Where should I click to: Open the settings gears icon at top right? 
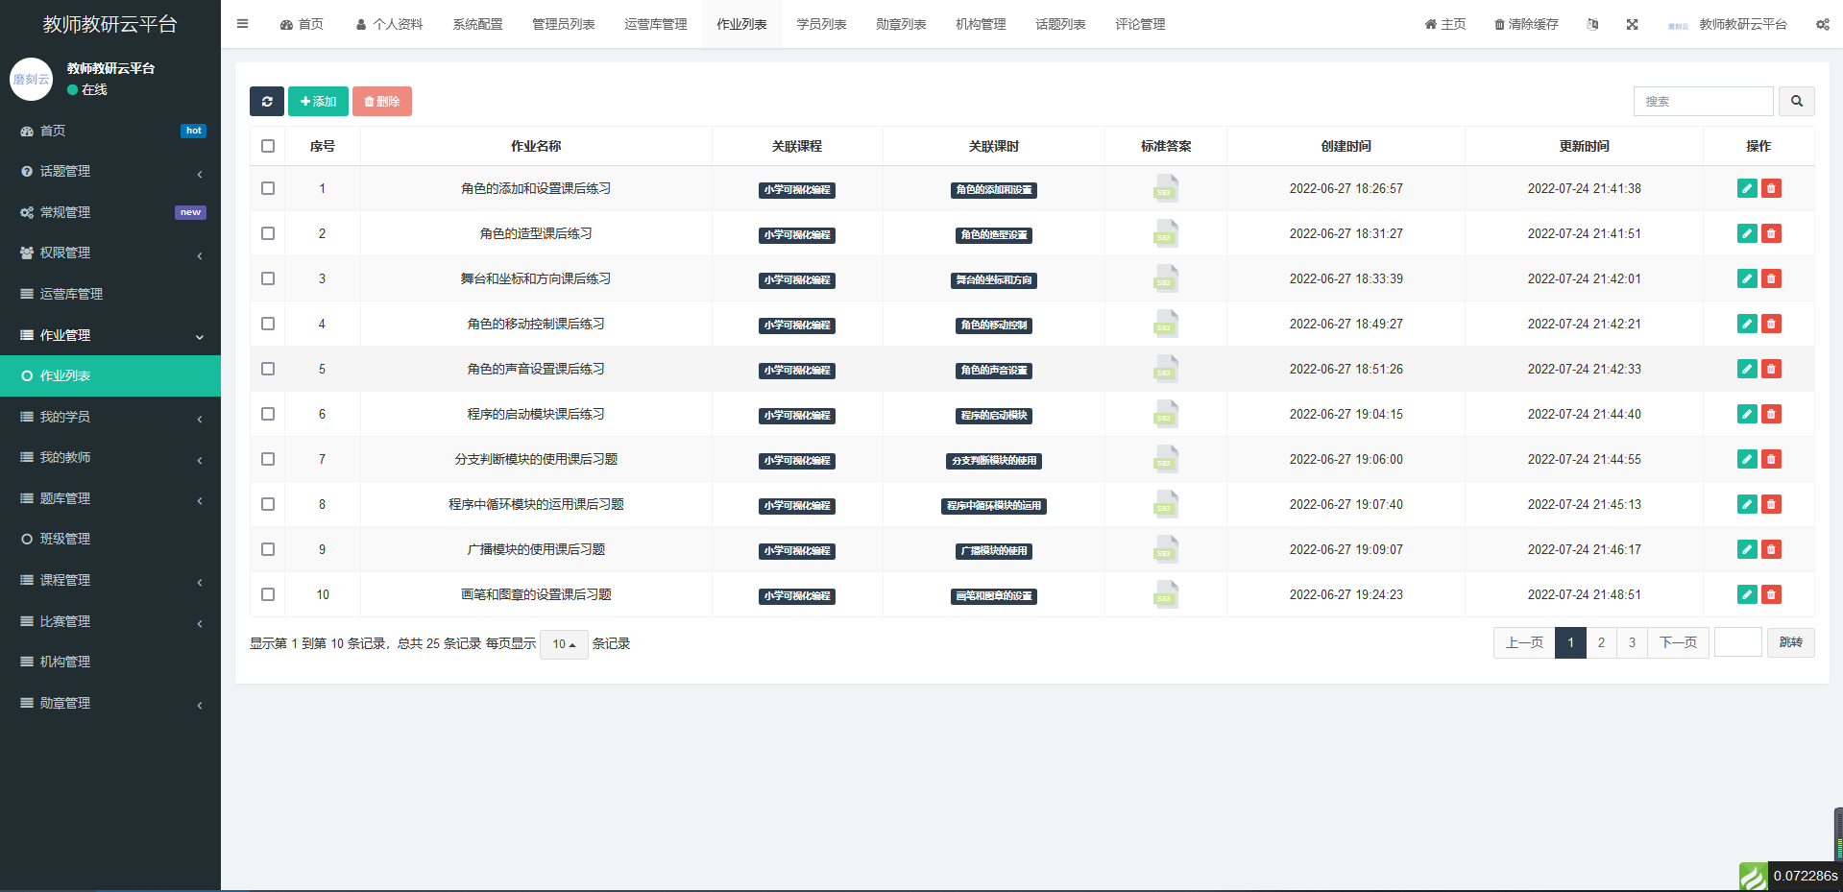(1822, 25)
